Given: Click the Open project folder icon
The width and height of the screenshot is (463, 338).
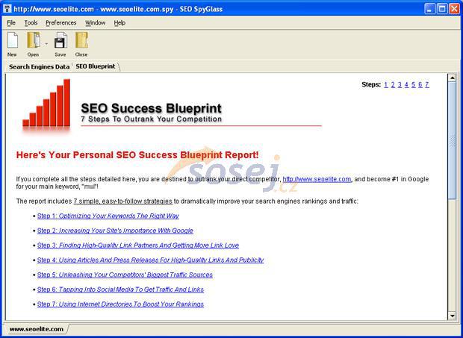Looking at the screenshot, I should (34, 40).
